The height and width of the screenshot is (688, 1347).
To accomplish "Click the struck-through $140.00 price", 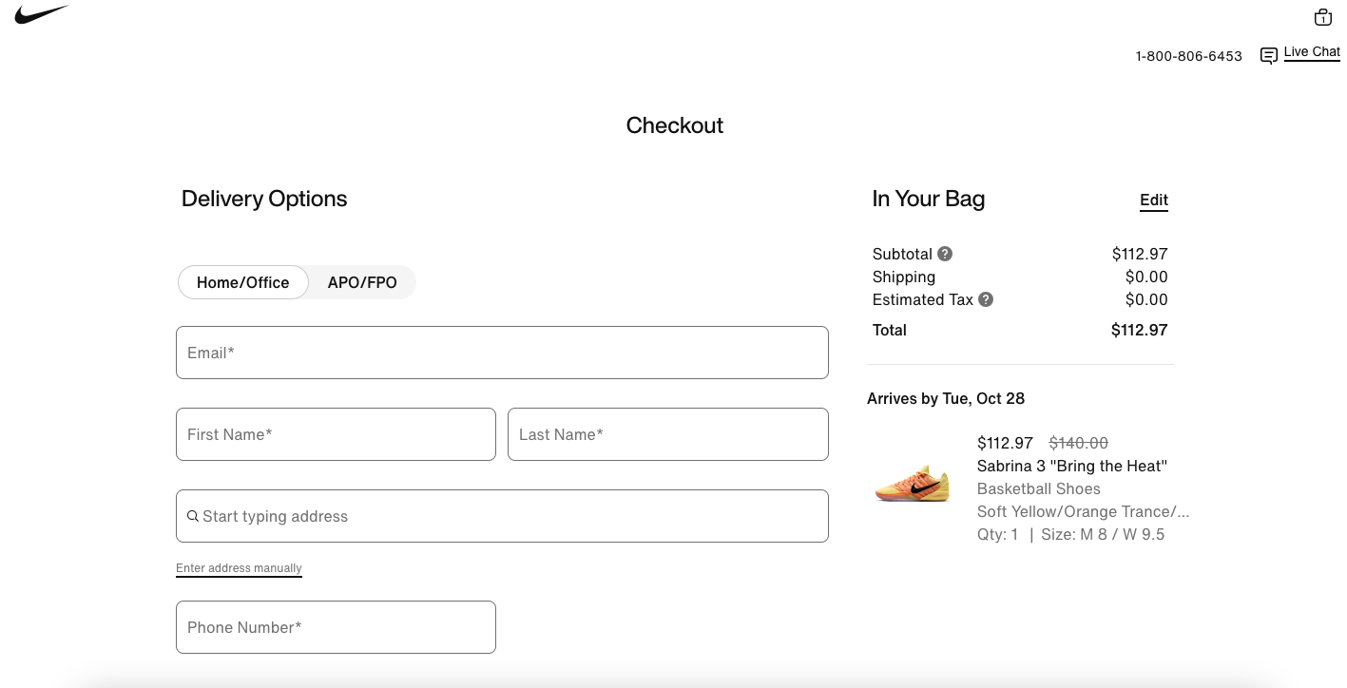I will pos(1078,443).
